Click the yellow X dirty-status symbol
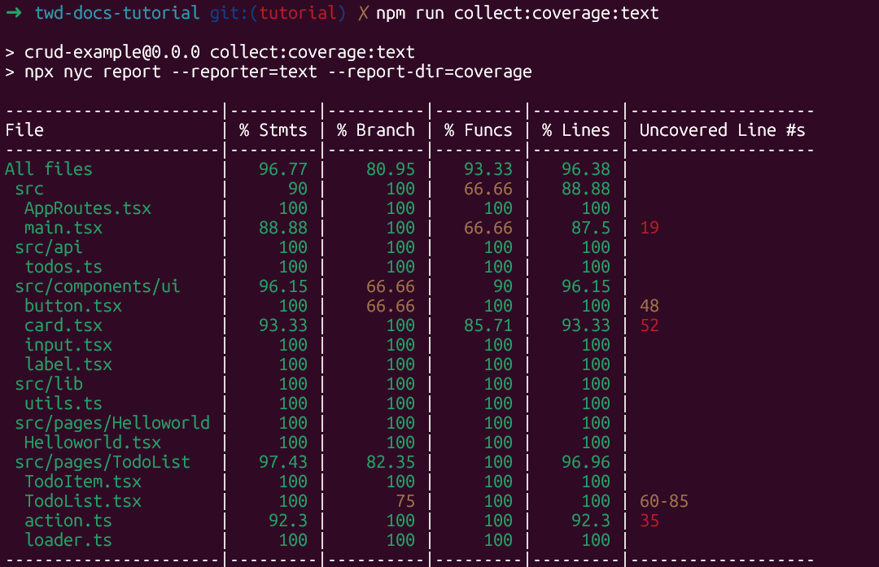The height and width of the screenshot is (567, 879). pyautogui.click(x=363, y=14)
